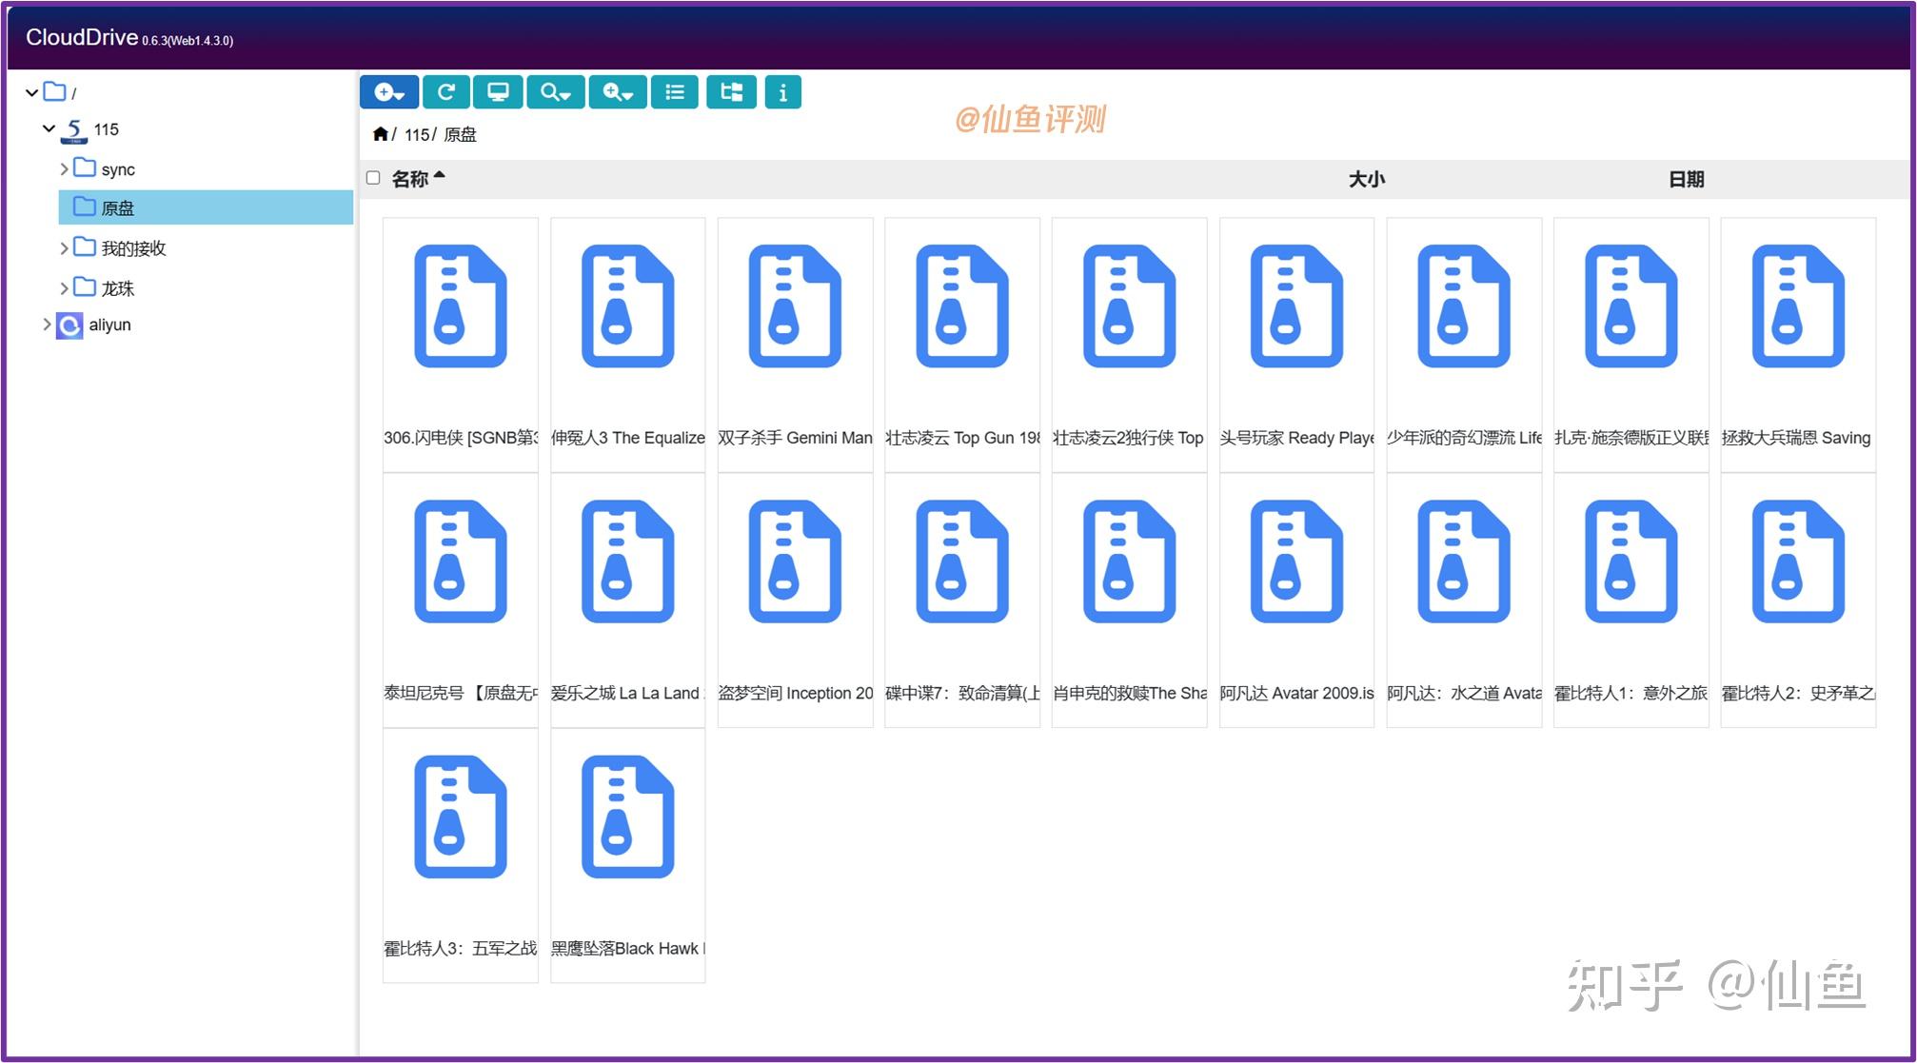1917x1063 pixels.
Task: Open the info panel via the i icon
Action: tap(782, 91)
